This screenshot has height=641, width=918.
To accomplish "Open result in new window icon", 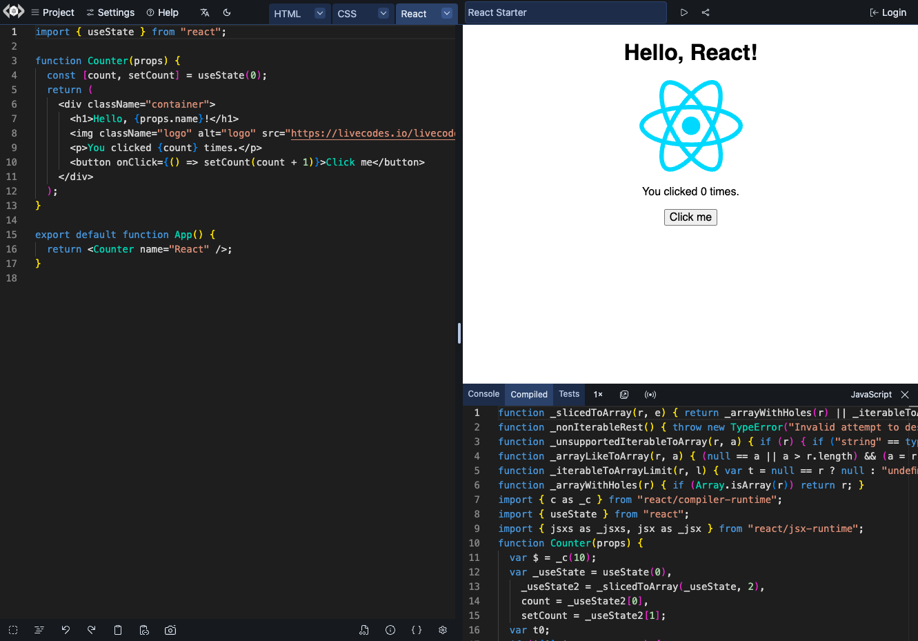I will point(624,395).
